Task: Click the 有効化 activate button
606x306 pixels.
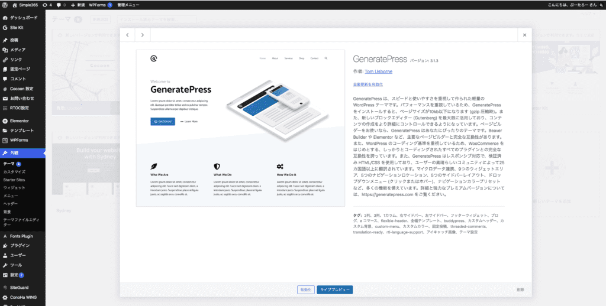Action: pos(306,290)
